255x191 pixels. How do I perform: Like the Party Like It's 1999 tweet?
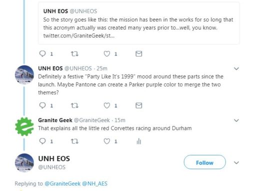[107, 105]
